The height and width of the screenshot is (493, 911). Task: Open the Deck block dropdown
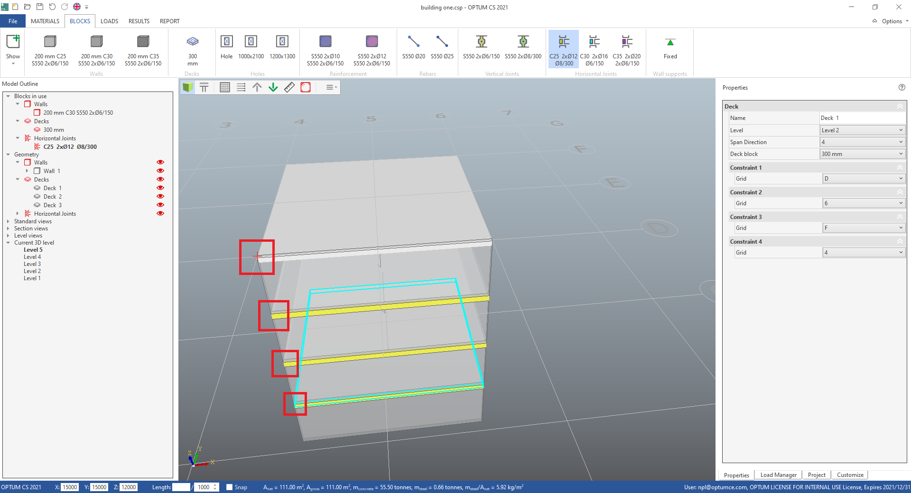[862, 154]
